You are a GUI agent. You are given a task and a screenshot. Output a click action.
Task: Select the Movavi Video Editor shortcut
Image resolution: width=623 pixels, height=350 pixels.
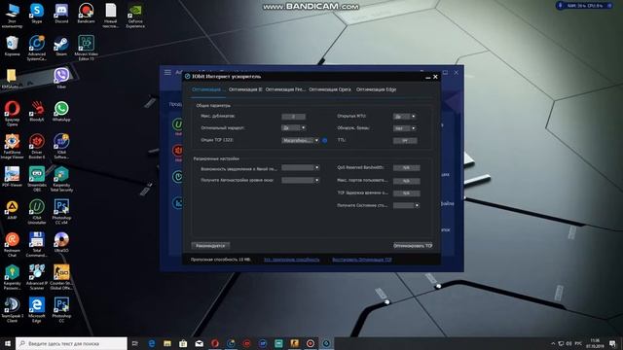86,48
